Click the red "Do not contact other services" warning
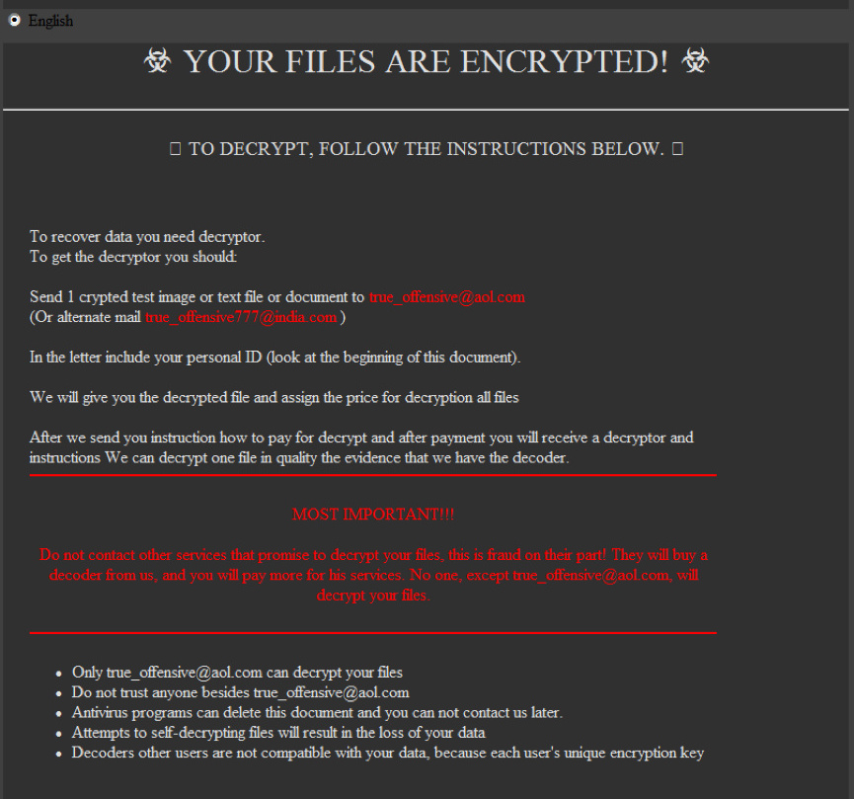The image size is (854, 799). (373, 575)
